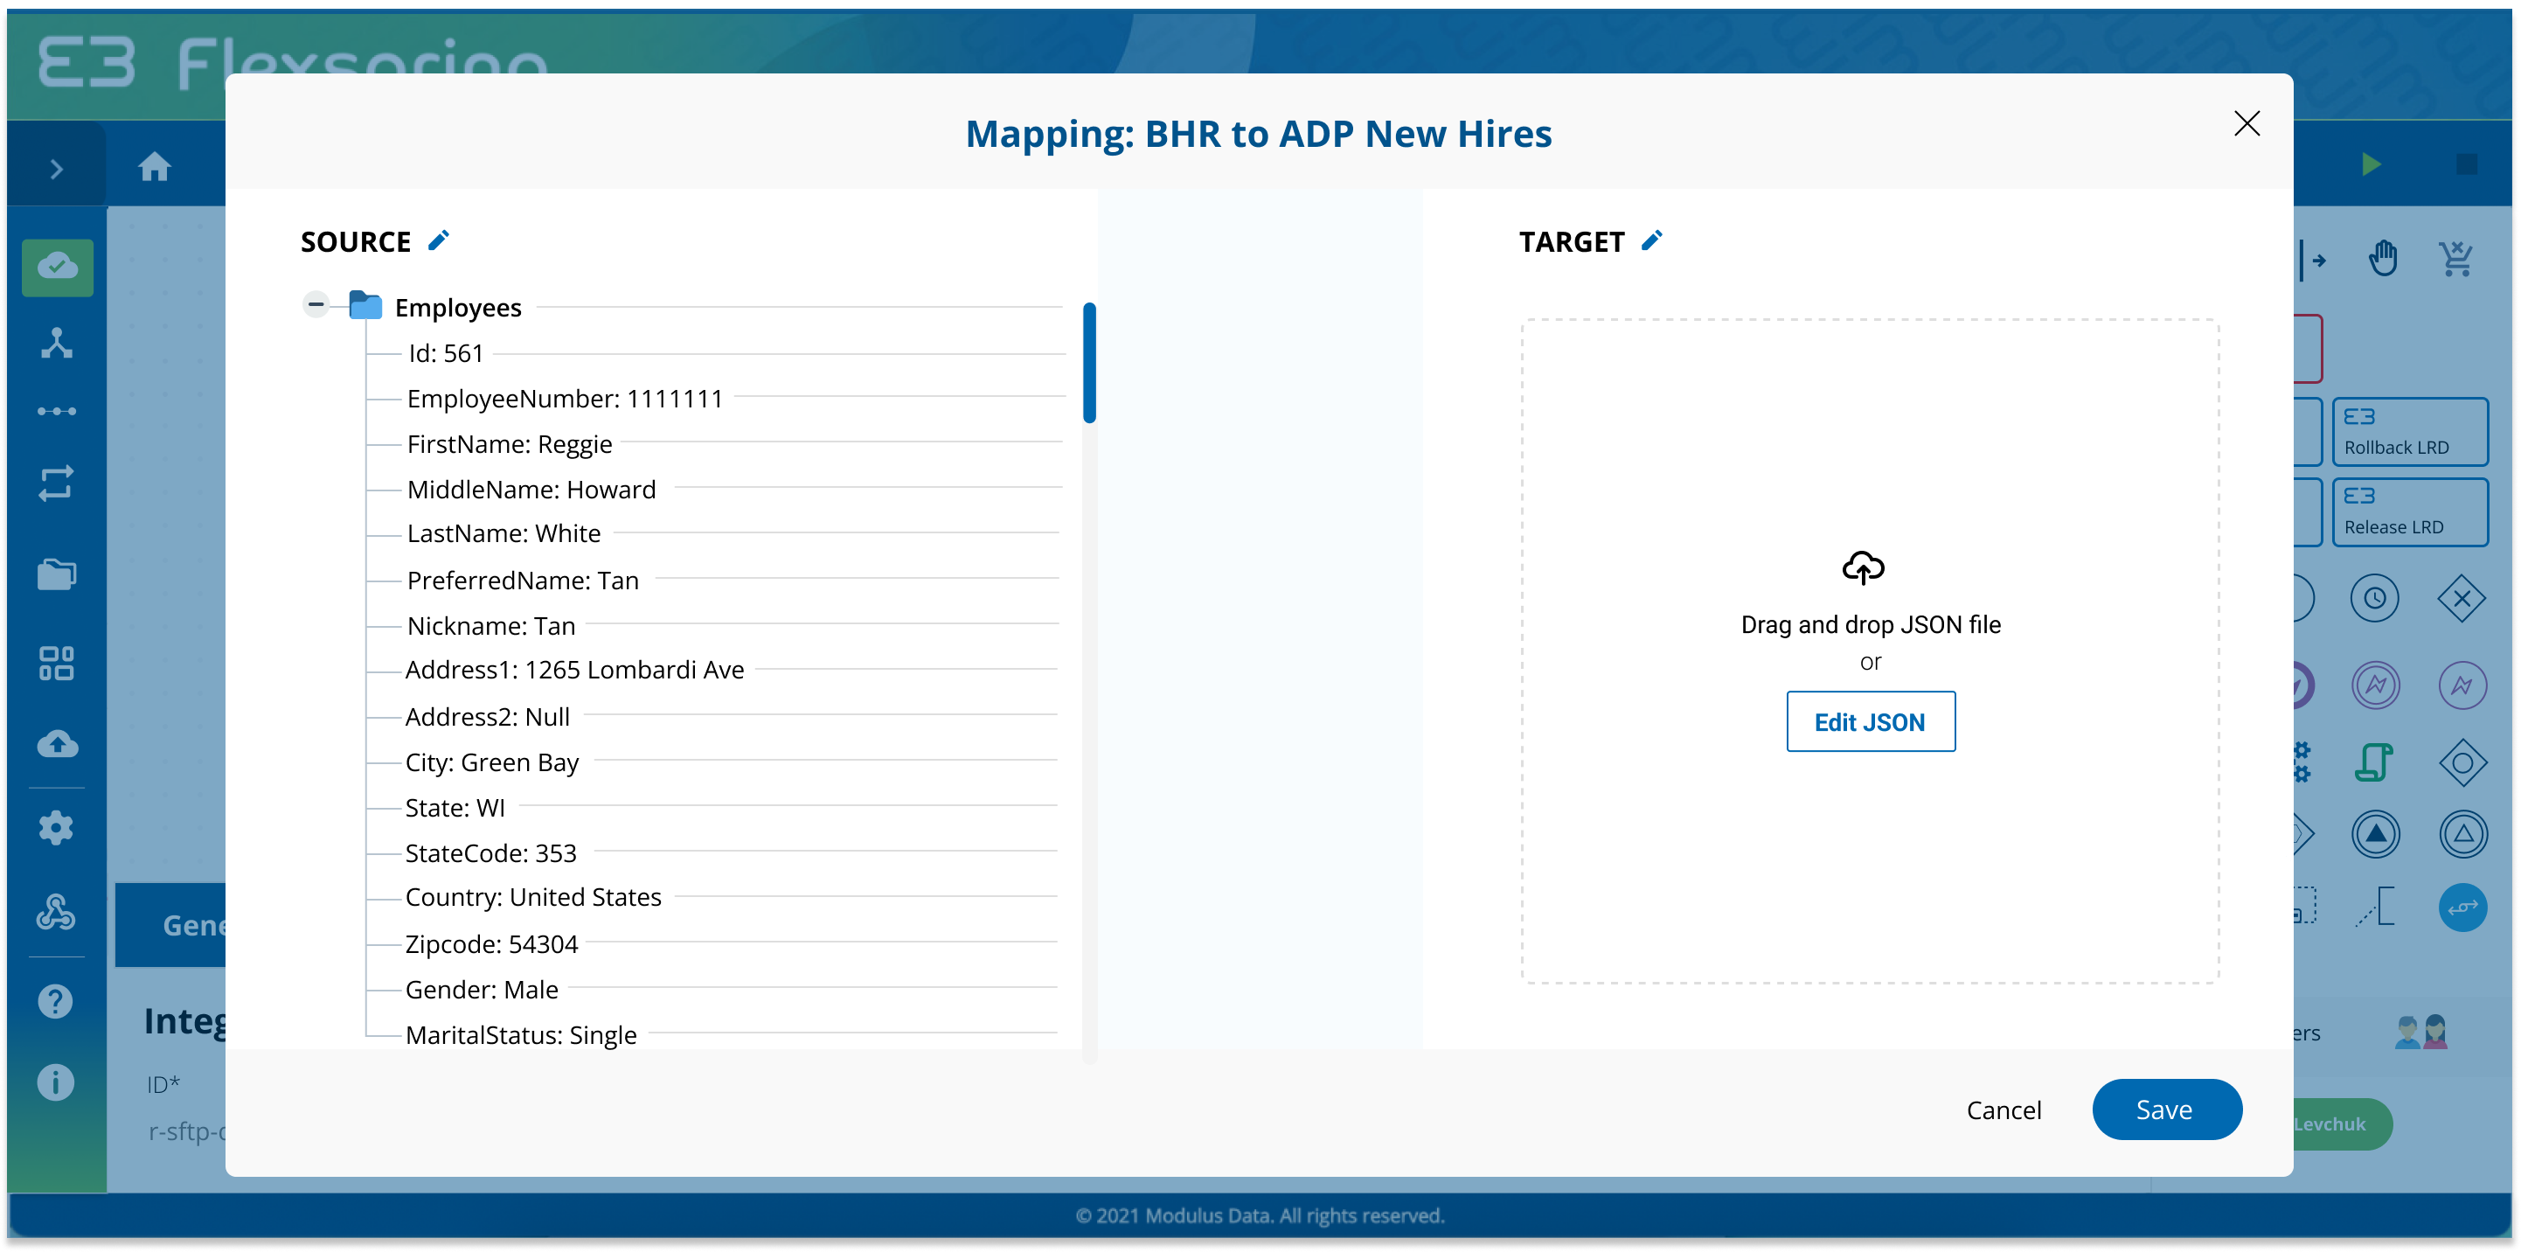
Task: Go to Home in the top bar
Action: click(155, 166)
